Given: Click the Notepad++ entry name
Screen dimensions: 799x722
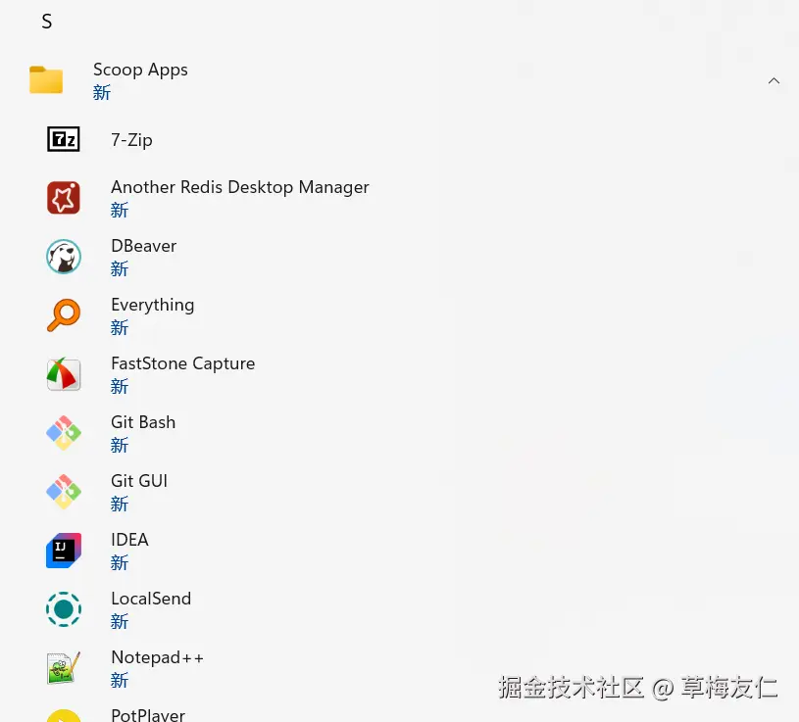Looking at the screenshot, I should tap(158, 657).
